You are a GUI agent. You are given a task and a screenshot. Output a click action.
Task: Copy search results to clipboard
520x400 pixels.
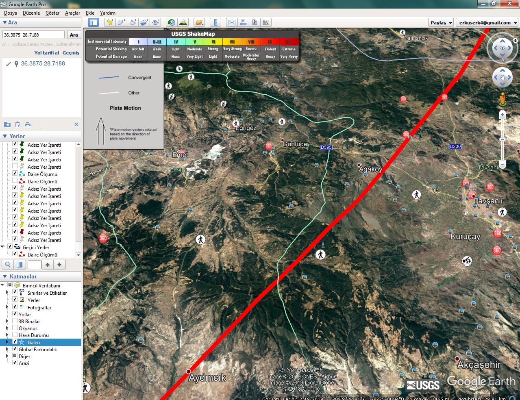[17, 124]
